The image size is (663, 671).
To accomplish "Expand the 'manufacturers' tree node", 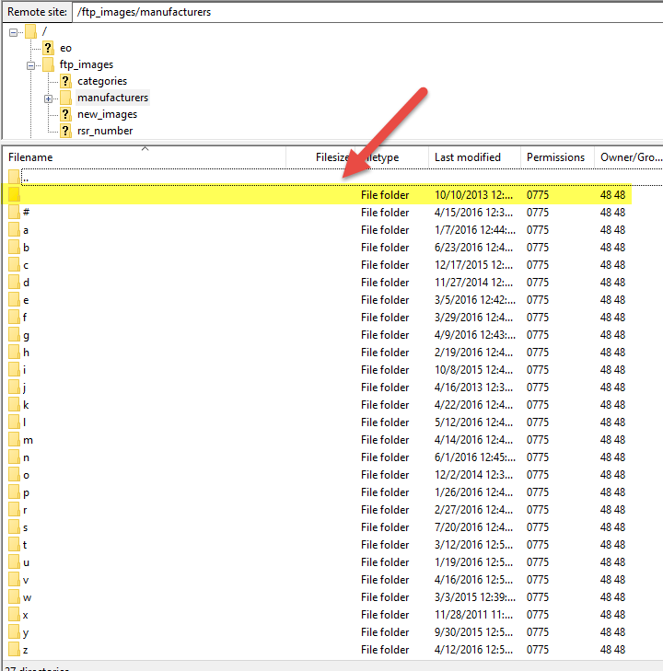I will click(x=48, y=98).
